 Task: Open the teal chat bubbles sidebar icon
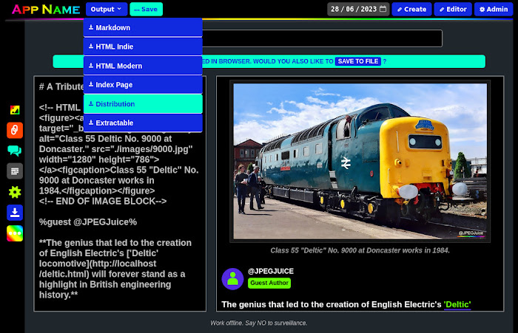click(15, 151)
